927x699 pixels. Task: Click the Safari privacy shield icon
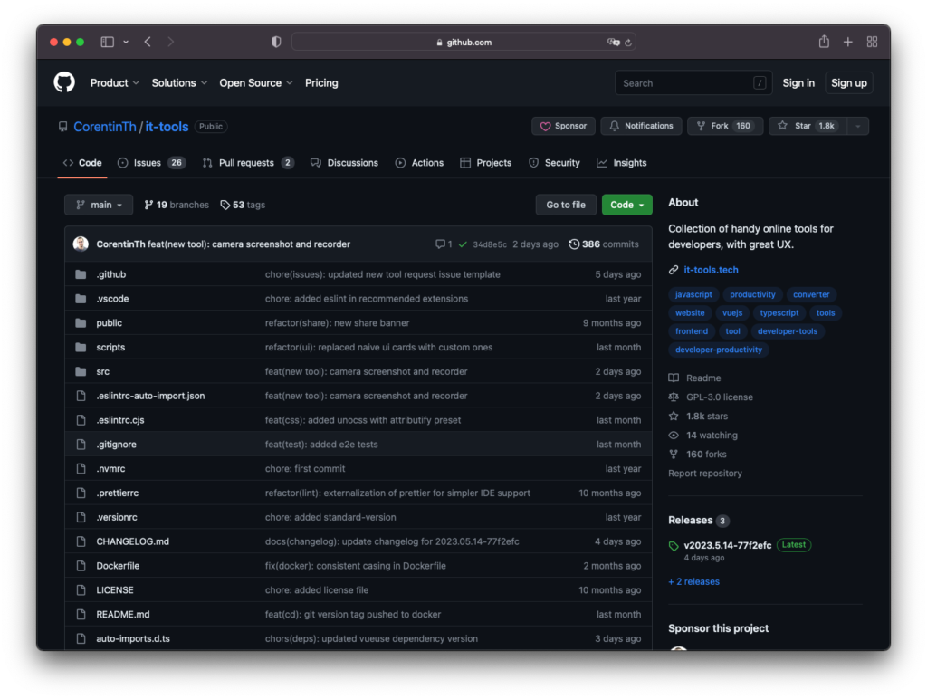(276, 42)
